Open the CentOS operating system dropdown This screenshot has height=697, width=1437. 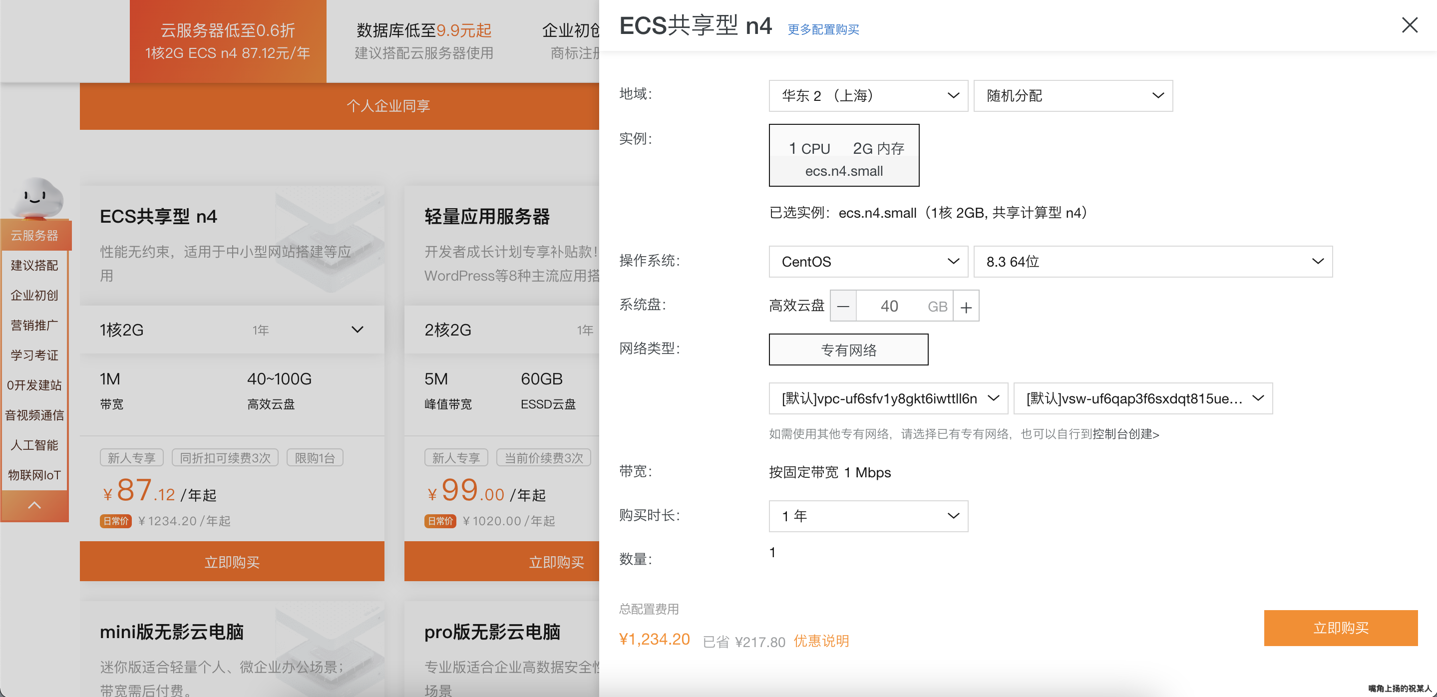pos(868,262)
